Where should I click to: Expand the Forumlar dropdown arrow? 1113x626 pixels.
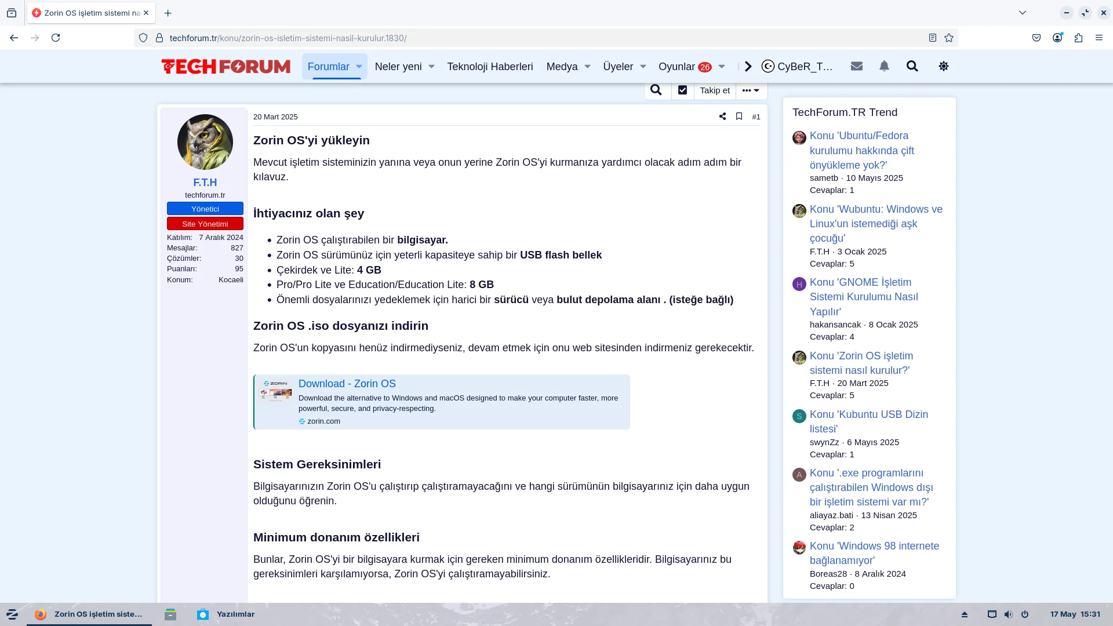(x=359, y=67)
